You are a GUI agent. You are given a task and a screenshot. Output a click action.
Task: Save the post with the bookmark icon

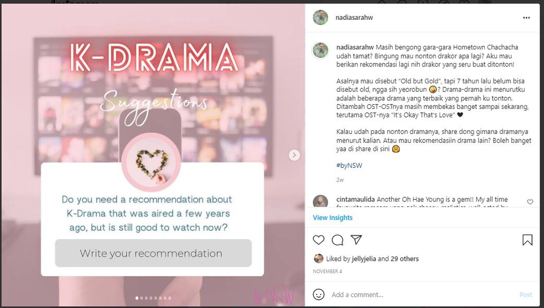(x=528, y=240)
